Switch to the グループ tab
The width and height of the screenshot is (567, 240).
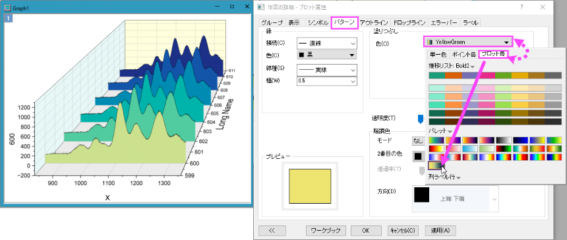pyautogui.click(x=272, y=23)
